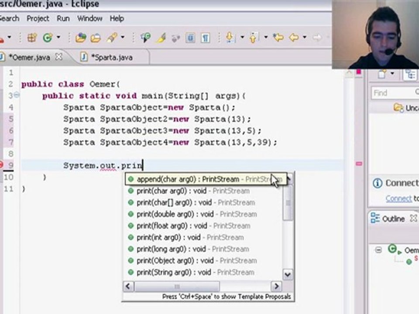Click the Search flashlight toolbar icon
This screenshot has width=419, height=314.
click(113, 38)
